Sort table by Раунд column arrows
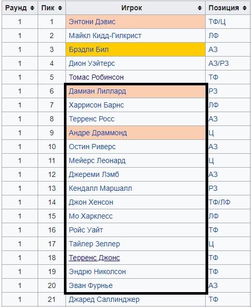This screenshot has height=307, width=251. click(x=32, y=8)
